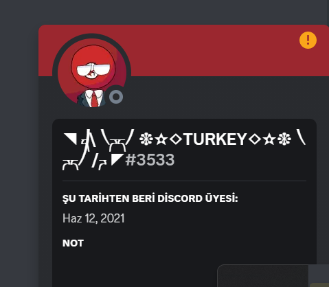Select the Haz 12, 2021 join date
The width and height of the screenshot is (329, 287).
coord(93,218)
